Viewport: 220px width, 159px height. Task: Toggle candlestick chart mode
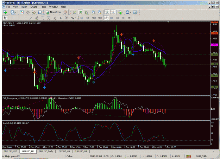(x=81, y=12)
